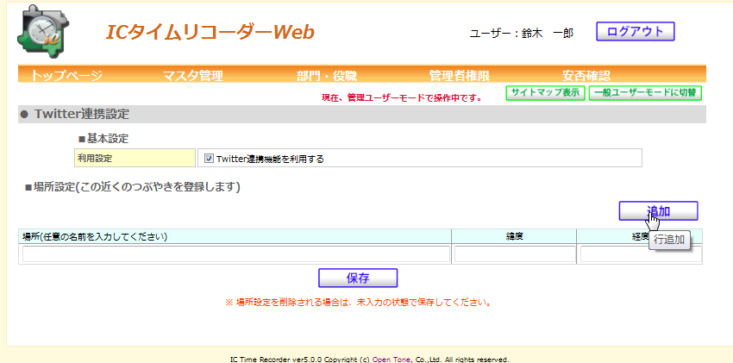Open the 管理者権限 menu
Screen dimensions: 733x363
coord(459,75)
